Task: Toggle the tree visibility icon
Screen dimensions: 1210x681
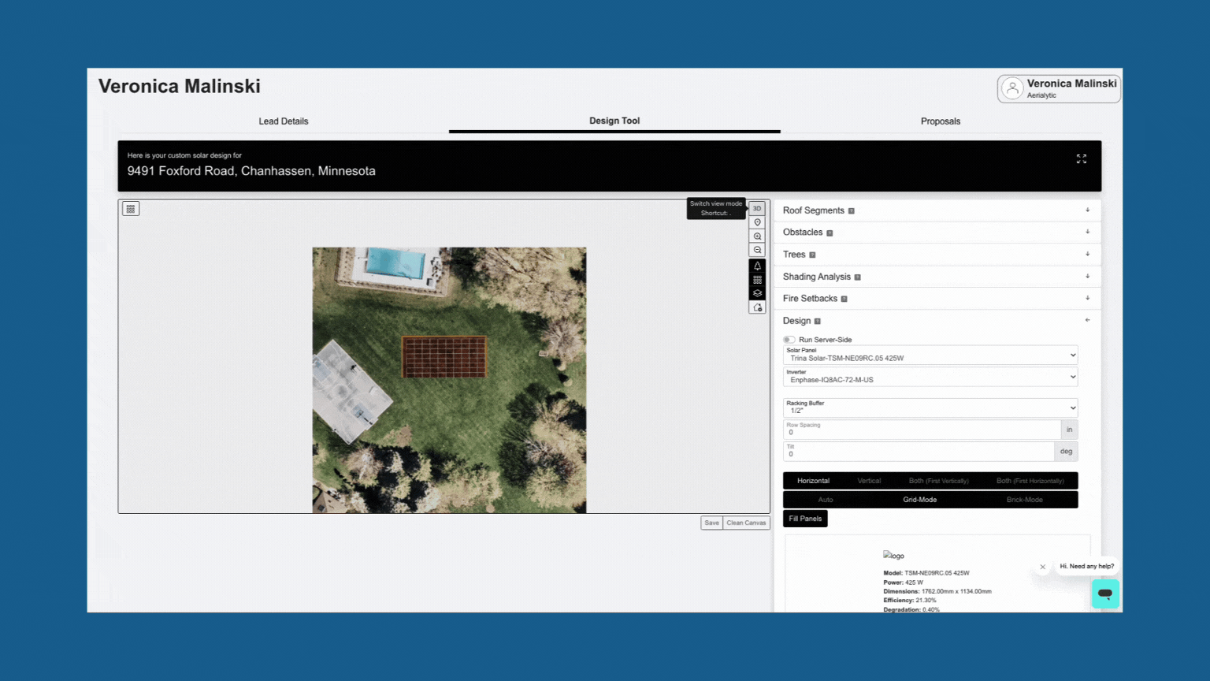Action: (757, 266)
